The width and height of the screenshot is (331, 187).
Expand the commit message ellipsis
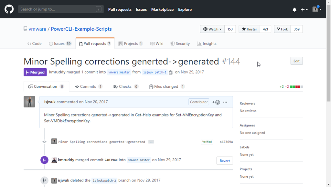(x=151, y=142)
